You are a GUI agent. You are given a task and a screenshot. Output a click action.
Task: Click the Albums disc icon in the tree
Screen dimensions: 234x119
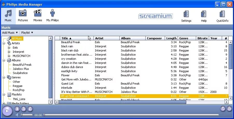[9, 60]
